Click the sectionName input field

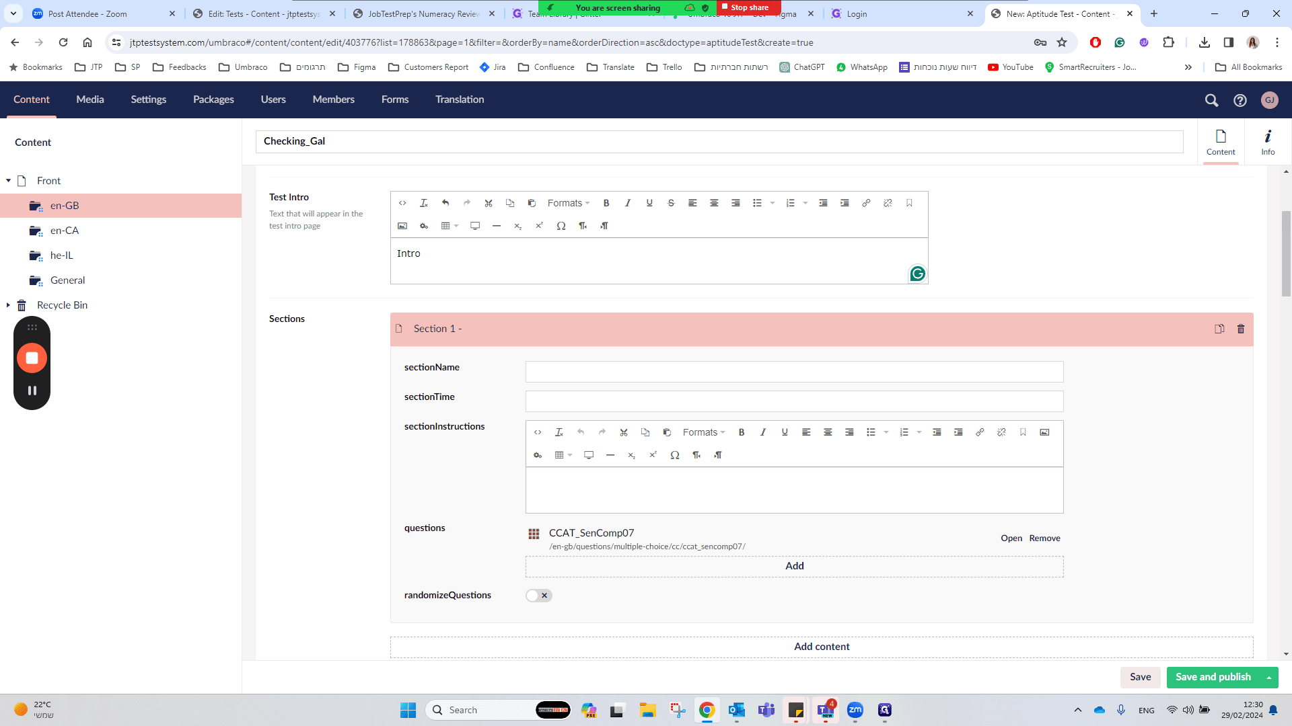tap(794, 372)
